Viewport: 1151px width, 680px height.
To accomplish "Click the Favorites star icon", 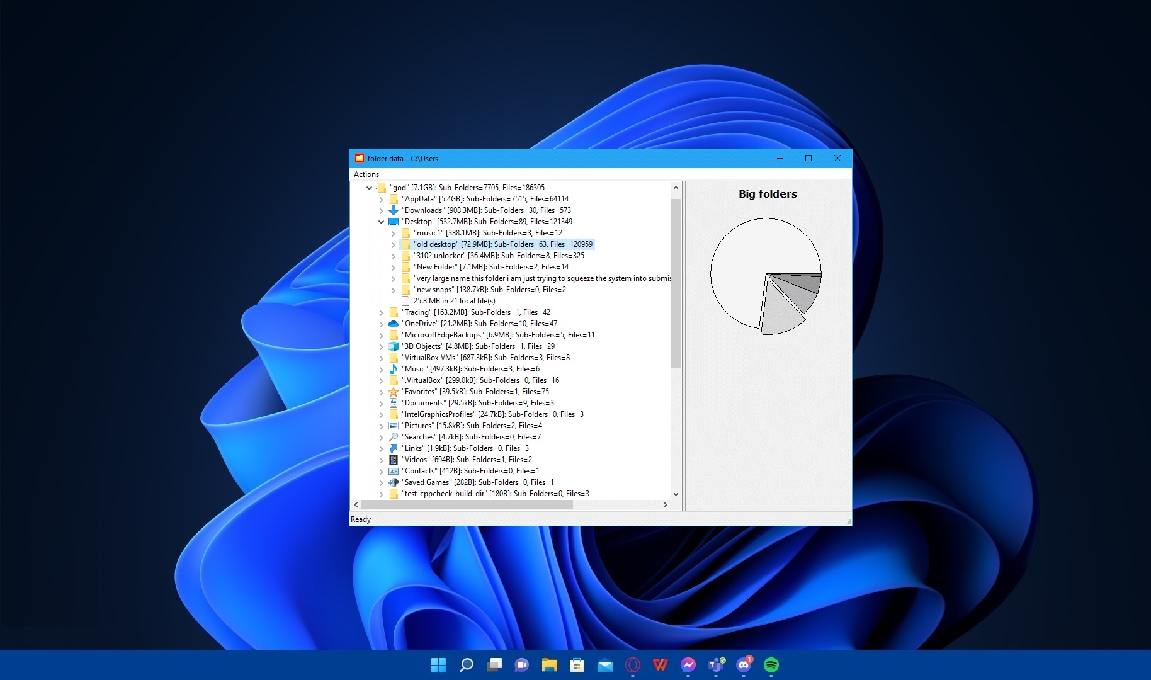I will [394, 392].
